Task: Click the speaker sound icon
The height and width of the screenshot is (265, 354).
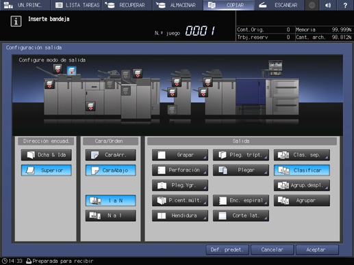Action: (328, 5)
